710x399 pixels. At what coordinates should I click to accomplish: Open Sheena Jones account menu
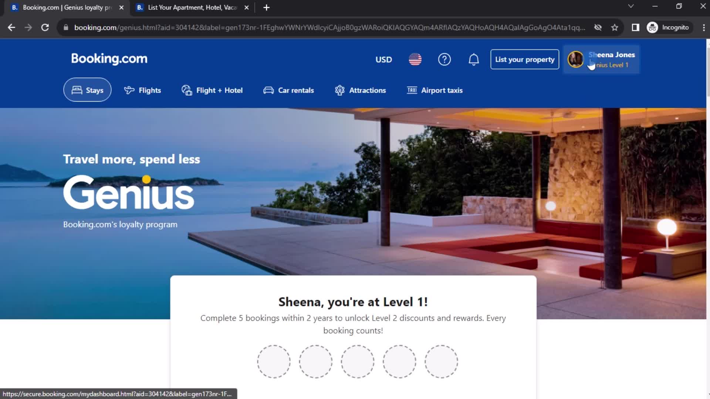pos(601,59)
